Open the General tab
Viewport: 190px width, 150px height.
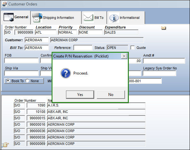coord(16,17)
